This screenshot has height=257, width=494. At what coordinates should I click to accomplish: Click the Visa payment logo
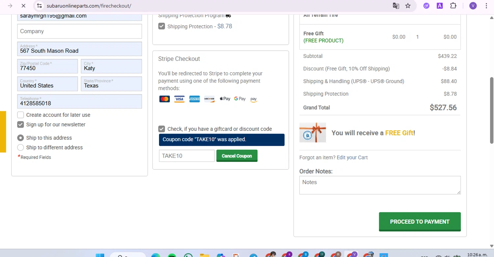coord(179,99)
